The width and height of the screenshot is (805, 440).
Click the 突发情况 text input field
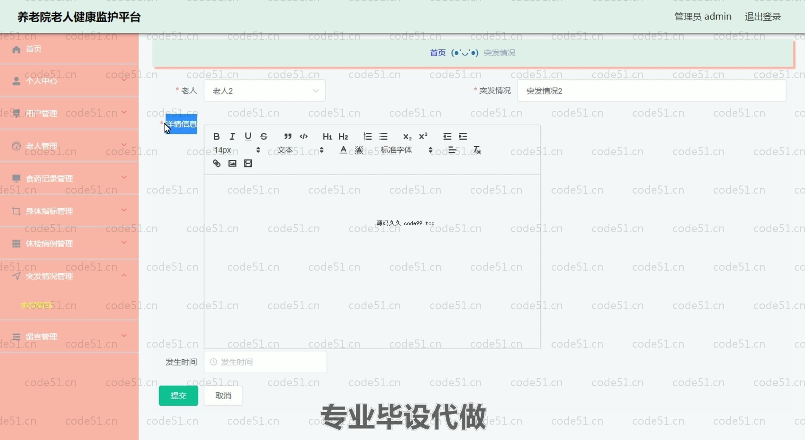[x=652, y=91]
